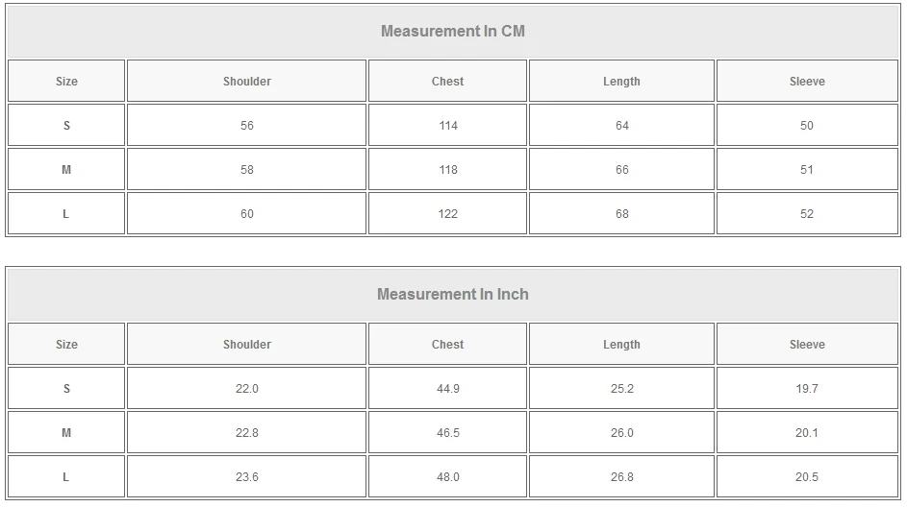This screenshot has height=507, width=907.
Task: Click the Measurement In CM table title
Action: click(453, 31)
